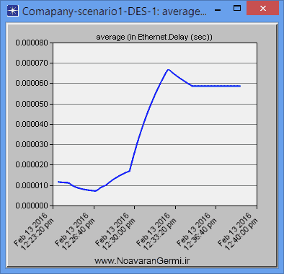This screenshot has width=284, height=274.
Task: Minimize the Comapany-scenario1-DES-1 window
Action: pos(218,10)
